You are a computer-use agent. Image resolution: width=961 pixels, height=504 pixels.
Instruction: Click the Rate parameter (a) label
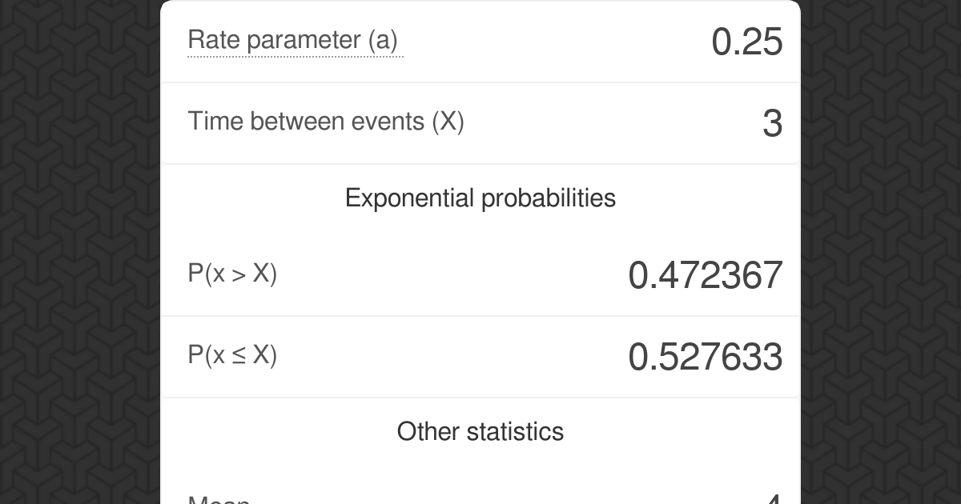point(294,39)
